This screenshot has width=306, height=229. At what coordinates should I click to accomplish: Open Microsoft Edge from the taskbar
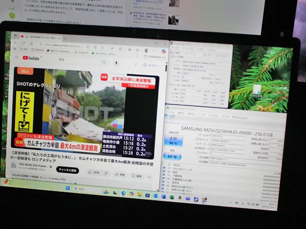click(x=123, y=193)
